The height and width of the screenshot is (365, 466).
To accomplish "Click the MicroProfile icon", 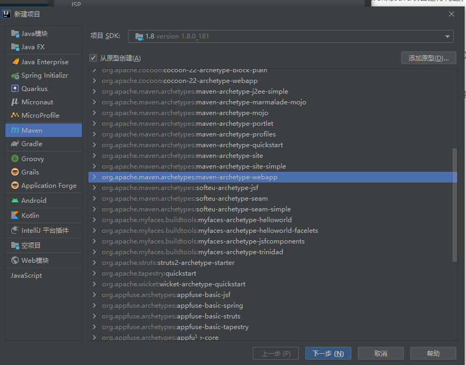I will click(15, 115).
